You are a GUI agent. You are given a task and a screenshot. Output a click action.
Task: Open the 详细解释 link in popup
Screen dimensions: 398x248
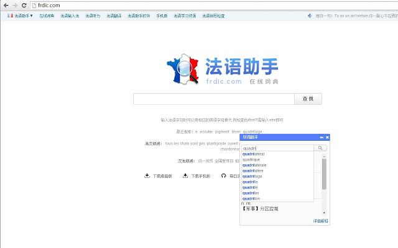coord(321,221)
